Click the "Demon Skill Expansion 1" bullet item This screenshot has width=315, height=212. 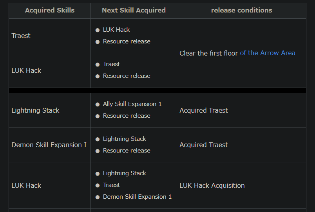click(x=137, y=197)
